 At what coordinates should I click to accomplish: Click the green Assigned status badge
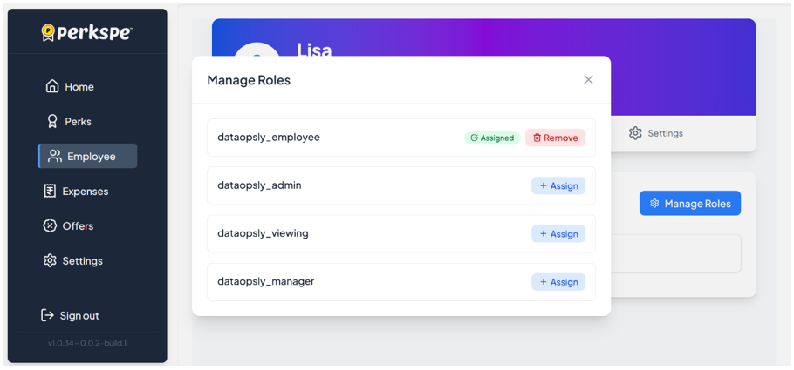pyautogui.click(x=492, y=138)
